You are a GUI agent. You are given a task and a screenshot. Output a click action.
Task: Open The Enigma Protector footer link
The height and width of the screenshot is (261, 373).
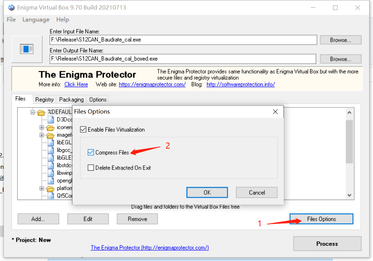(150, 248)
